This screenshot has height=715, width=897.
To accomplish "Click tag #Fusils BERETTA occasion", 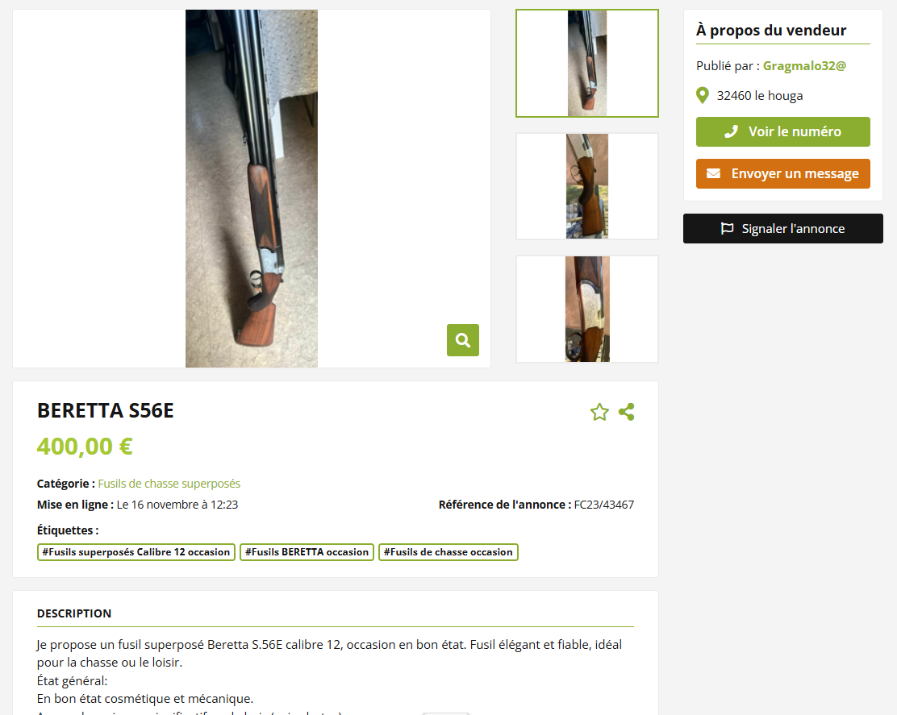I will pyautogui.click(x=307, y=552).
